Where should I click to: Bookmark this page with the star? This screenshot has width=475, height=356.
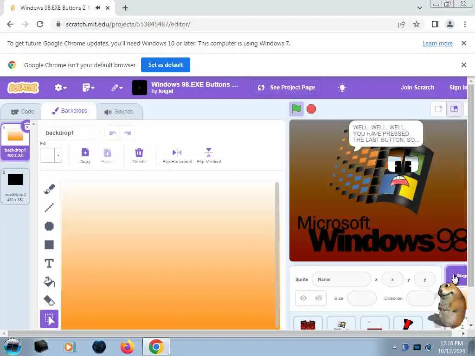(x=417, y=24)
